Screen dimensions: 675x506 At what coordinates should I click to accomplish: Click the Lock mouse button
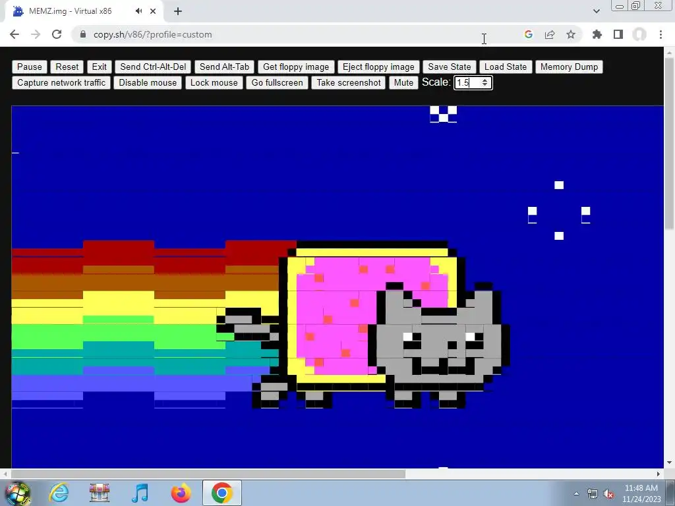click(214, 82)
